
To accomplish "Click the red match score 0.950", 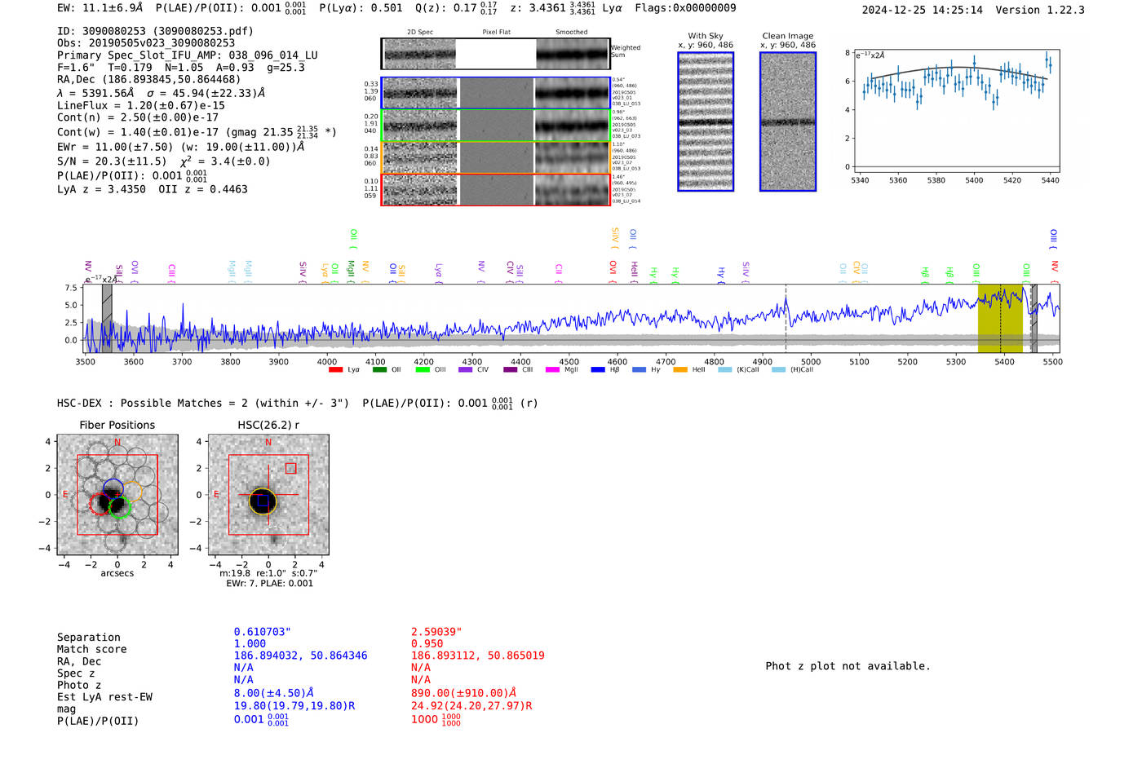I will (x=427, y=643).
